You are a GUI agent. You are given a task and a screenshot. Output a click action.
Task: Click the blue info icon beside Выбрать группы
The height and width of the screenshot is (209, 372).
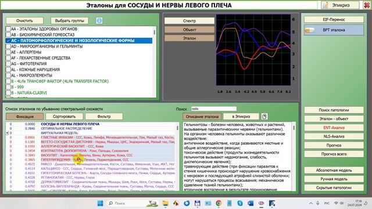(99, 21)
